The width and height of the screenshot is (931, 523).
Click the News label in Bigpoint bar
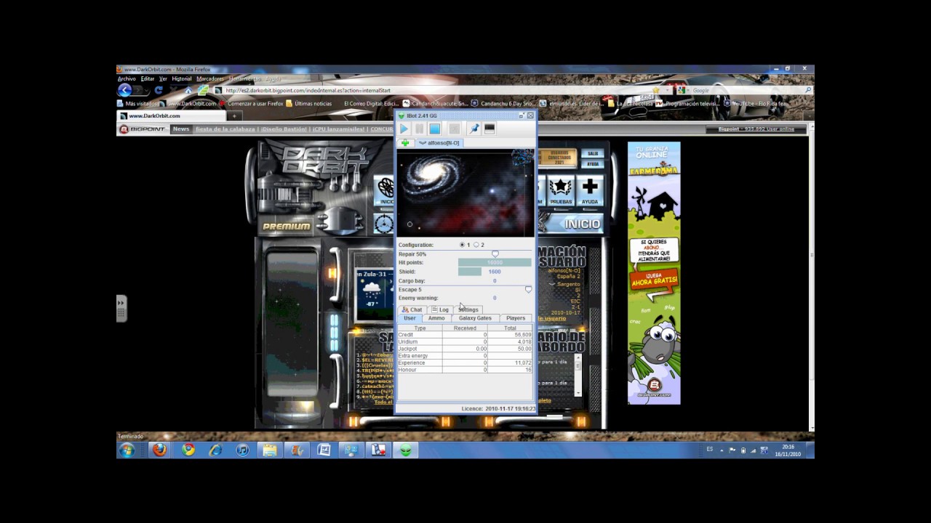pos(181,129)
